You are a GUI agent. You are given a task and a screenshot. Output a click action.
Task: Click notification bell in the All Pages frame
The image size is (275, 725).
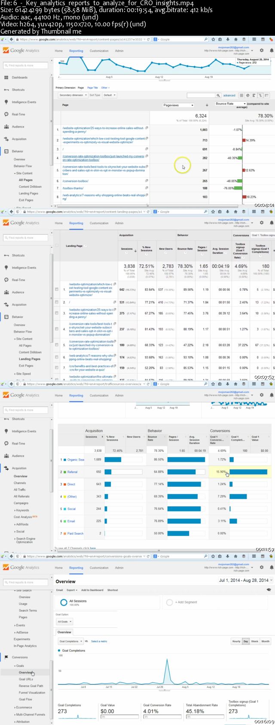[272, 50]
